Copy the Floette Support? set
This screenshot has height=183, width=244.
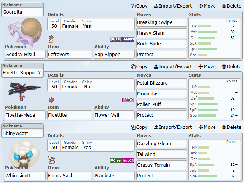tap(139, 67)
